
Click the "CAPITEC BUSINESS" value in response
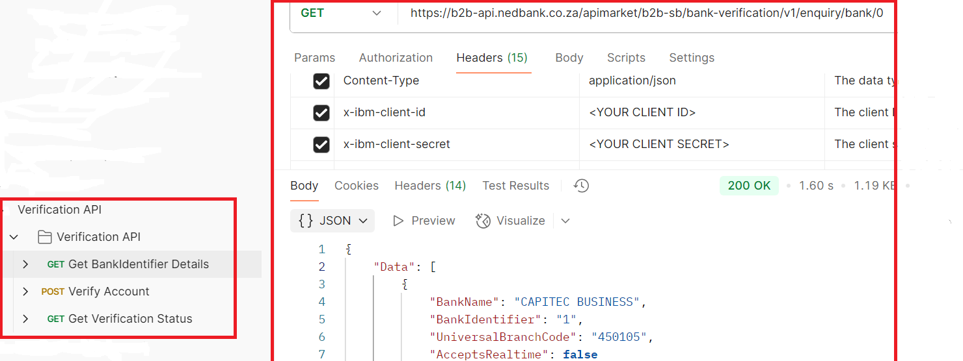tap(577, 302)
